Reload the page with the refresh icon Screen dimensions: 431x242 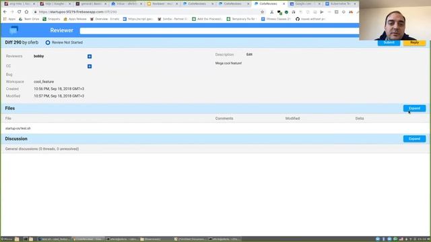pyautogui.click(x=20, y=12)
